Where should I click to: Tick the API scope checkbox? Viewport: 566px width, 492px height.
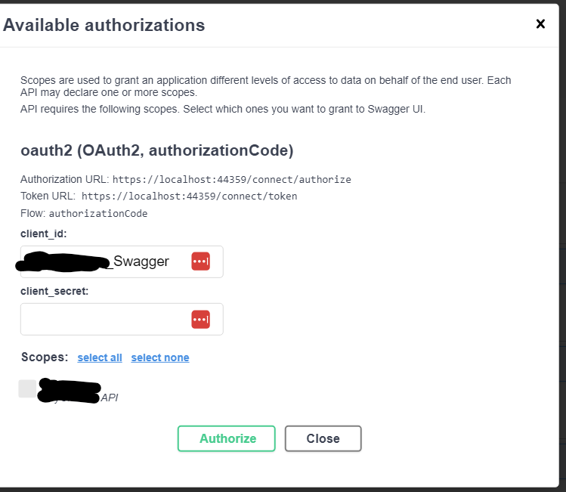27,388
